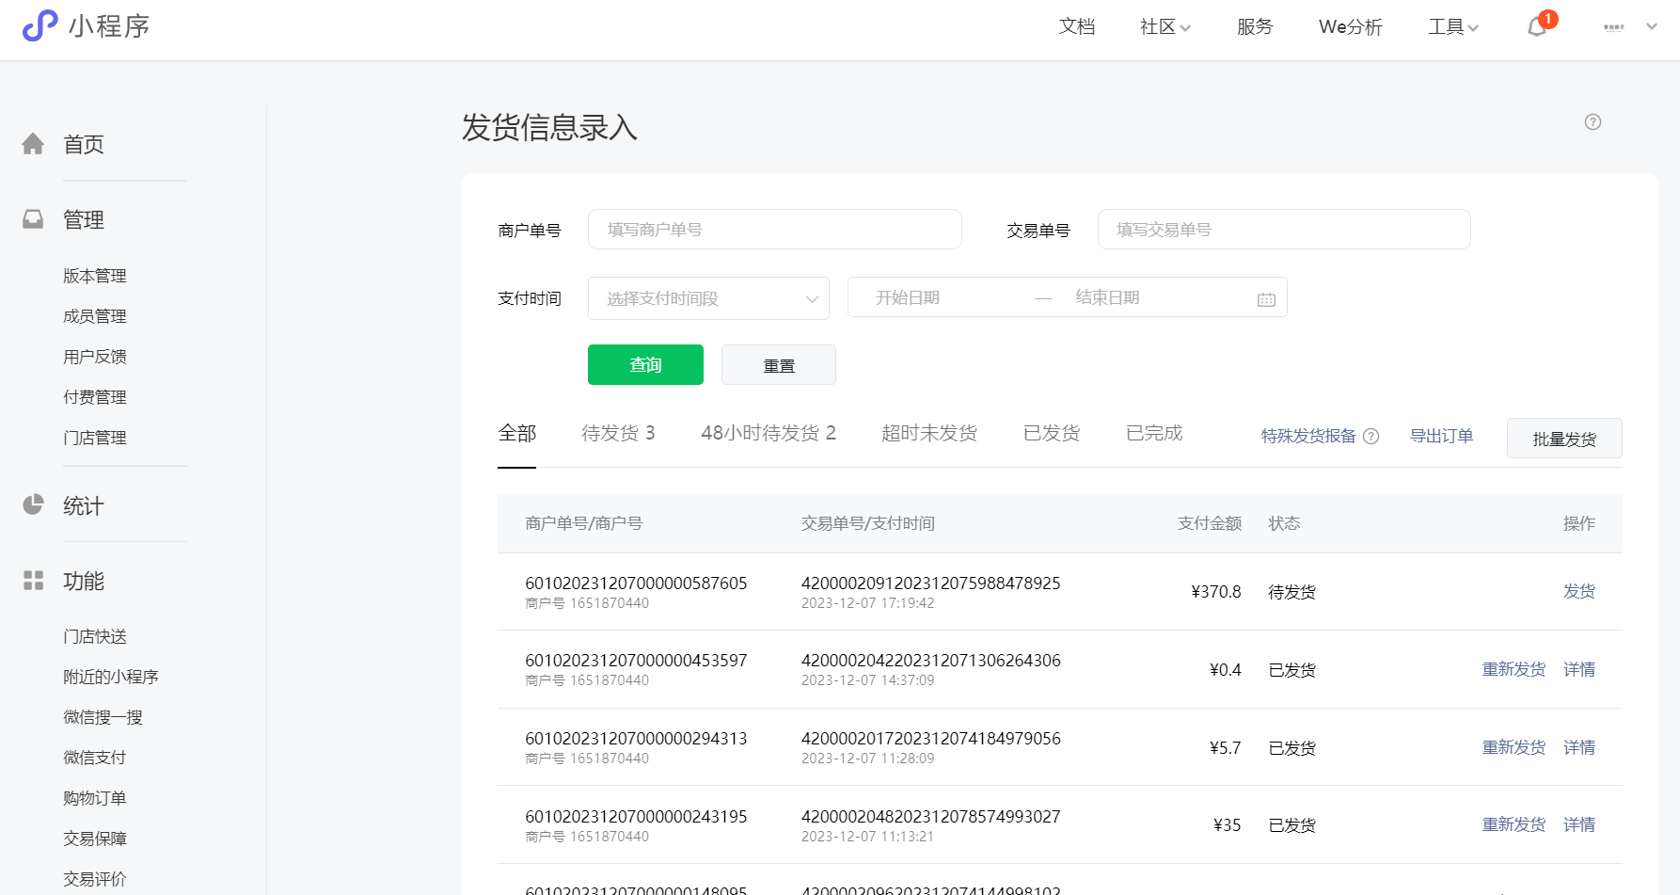Click the 功能 grid icon
Screen dimensions: 1680x895
pos(33,581)
